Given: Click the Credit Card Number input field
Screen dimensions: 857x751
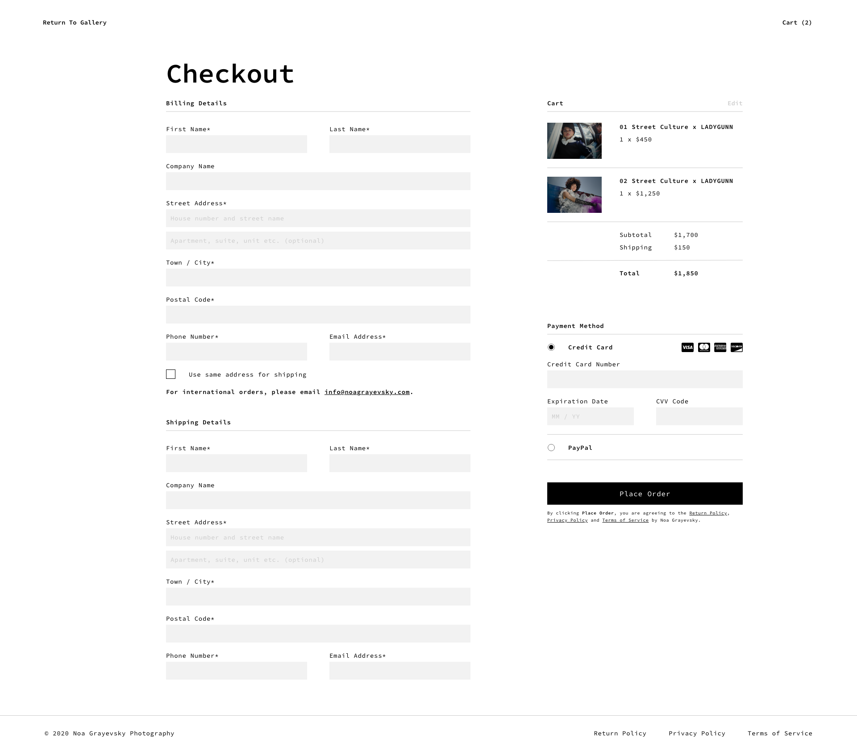Looking at the screenshot, I should click(x=645, y=379).
